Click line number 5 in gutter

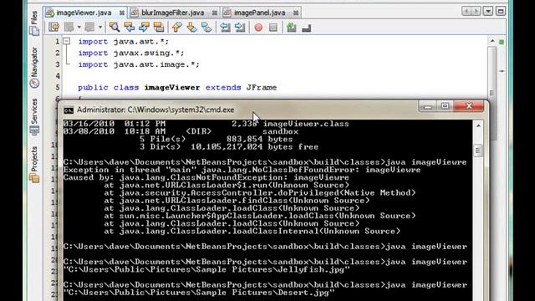pyautogui.click(x=58, y=87)
